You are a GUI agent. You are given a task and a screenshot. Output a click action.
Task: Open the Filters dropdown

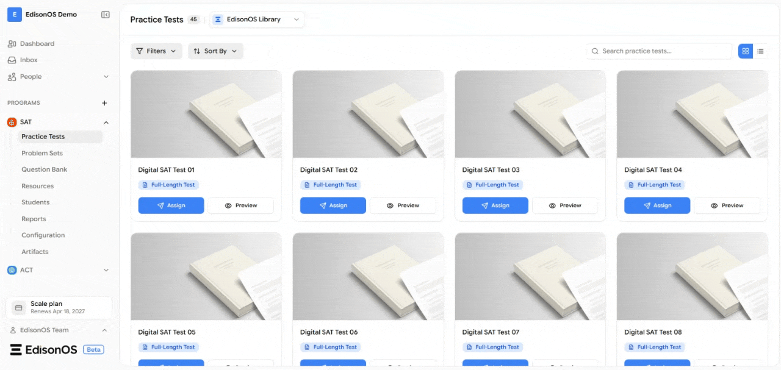coord(156,51)
